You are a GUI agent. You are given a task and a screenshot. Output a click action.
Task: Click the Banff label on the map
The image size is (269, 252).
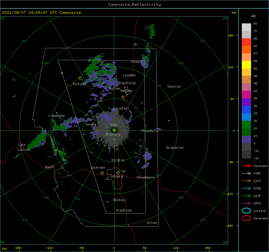[49, 167]
